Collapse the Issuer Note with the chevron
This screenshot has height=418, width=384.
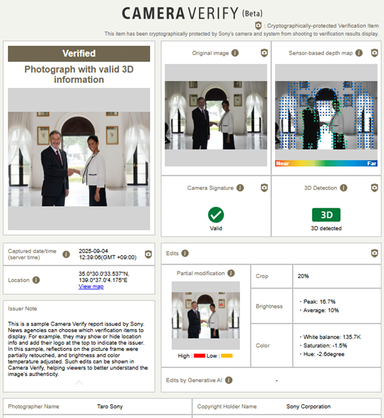pos(79,382)
